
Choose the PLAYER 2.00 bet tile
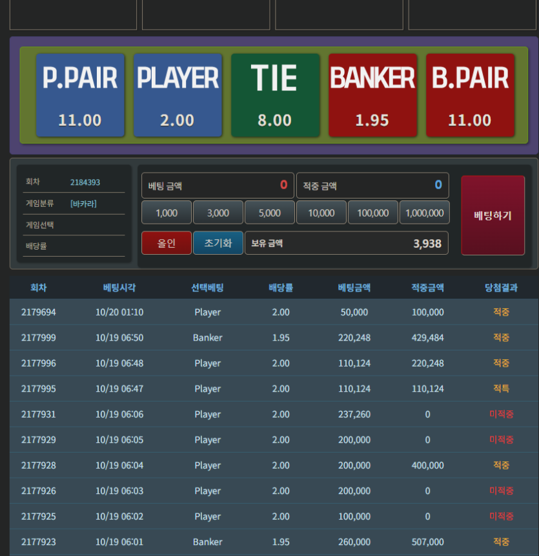[178, 95]
